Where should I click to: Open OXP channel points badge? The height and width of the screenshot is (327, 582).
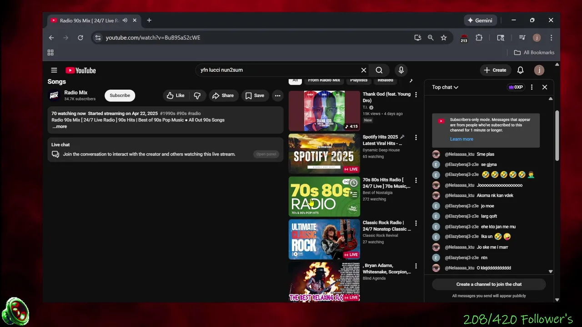pos(516,87)
